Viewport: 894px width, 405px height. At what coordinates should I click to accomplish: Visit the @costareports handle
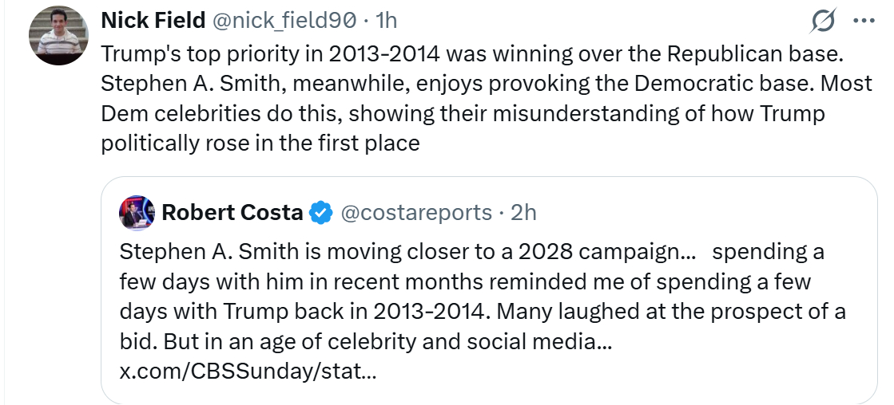416,212
